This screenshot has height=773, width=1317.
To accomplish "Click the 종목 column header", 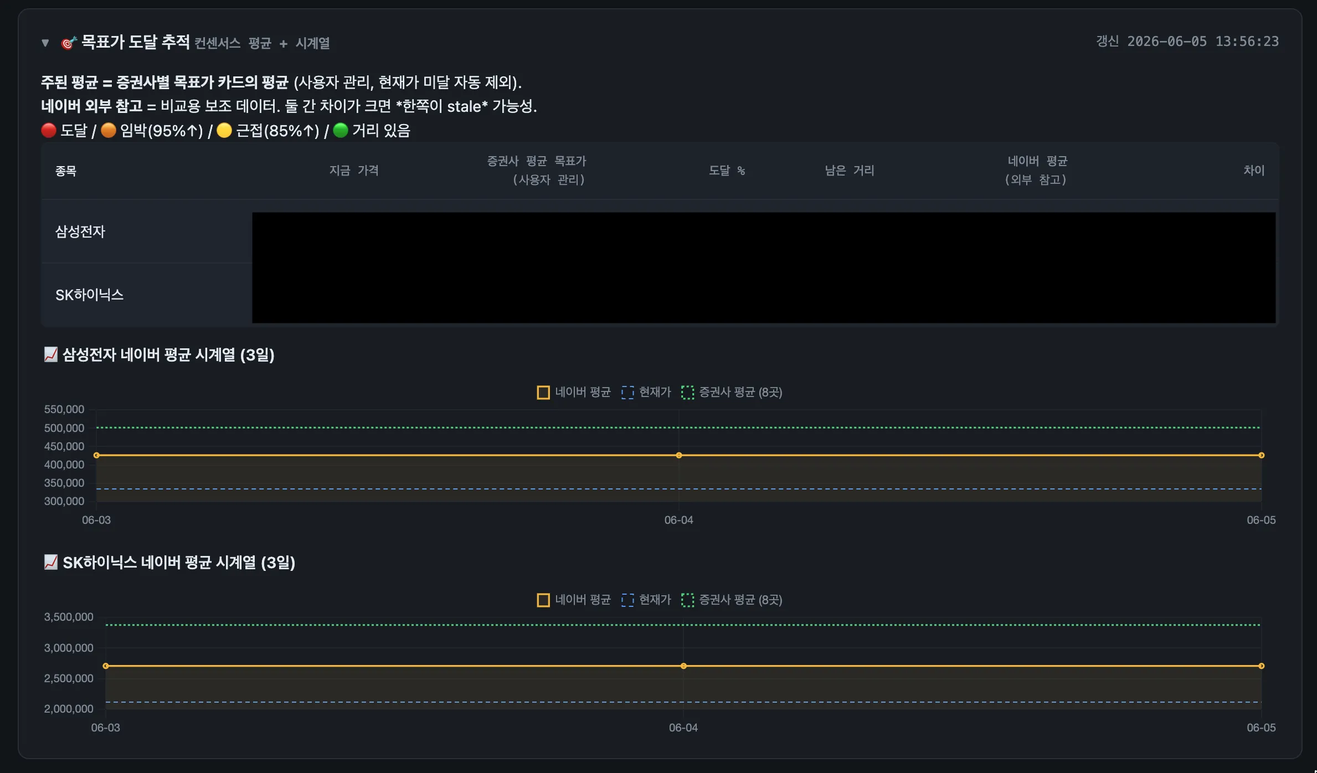I will pyautogui.click(x=66, y=171).
